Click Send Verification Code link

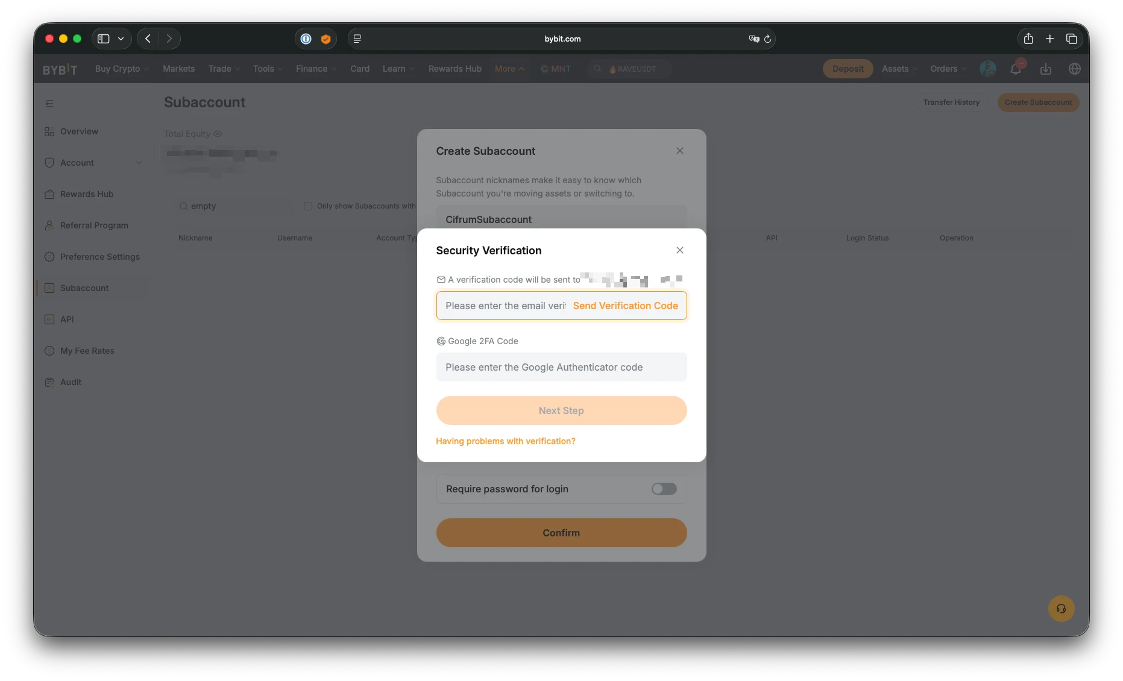[x=625, y=306]
